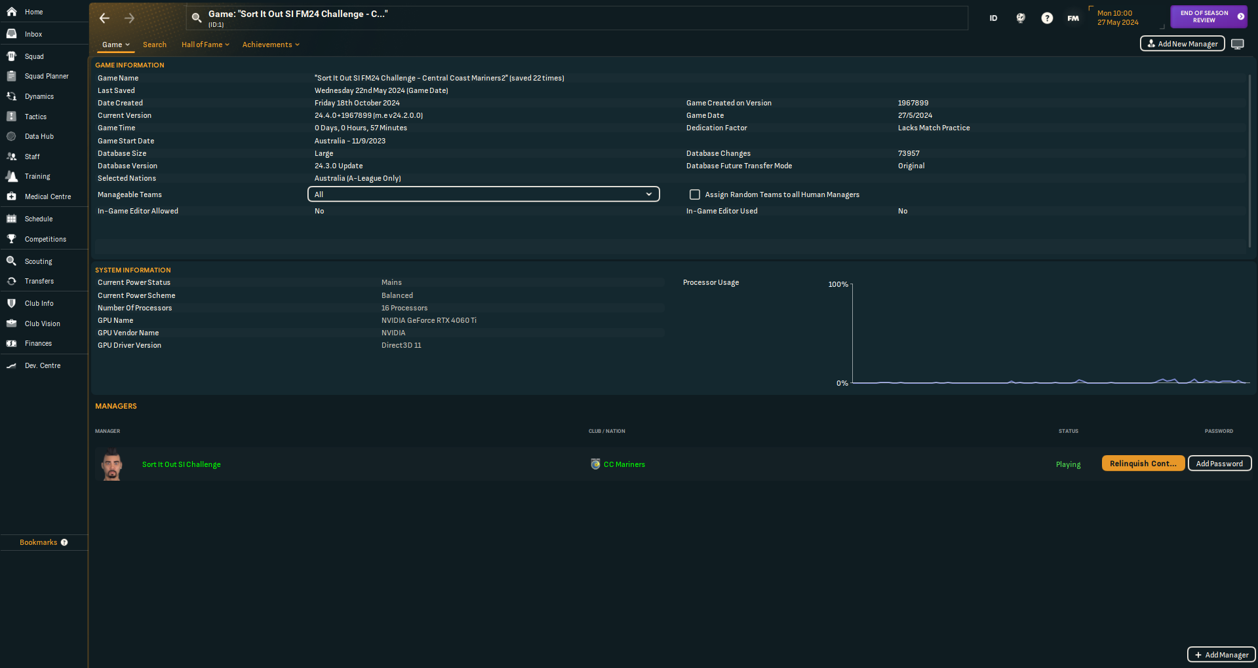Click the Home sidebar icon
The image size is (1258, 668).
tap(11, 12)
